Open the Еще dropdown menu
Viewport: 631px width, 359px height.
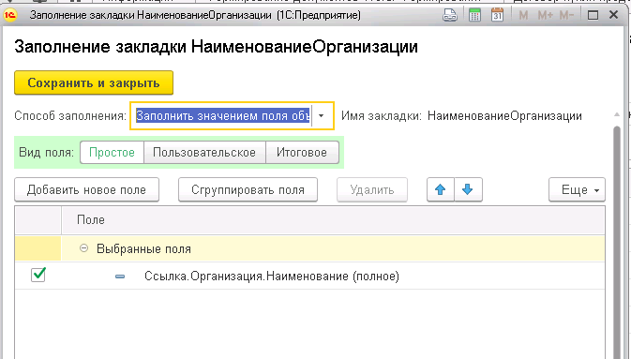(577, 189)
